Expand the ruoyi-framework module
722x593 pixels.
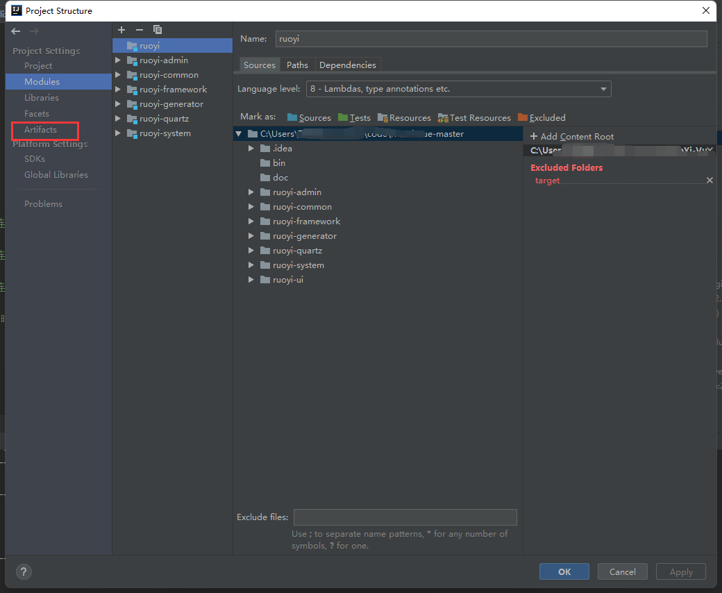[118, 90]
